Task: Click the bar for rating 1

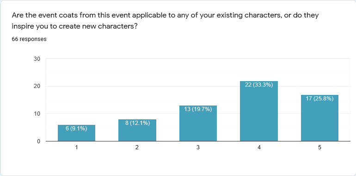Action: point(76,133)
